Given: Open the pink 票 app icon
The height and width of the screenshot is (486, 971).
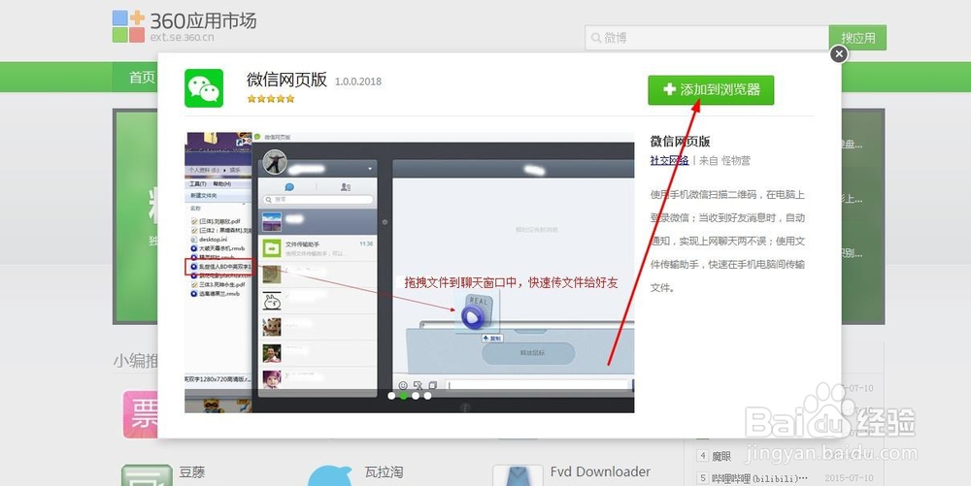Looking at the screenshot, I should pyautogui.click(x=141, y=414).
